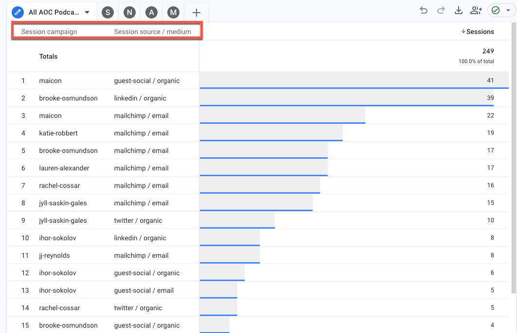This screenshot has width=517, height=333.
Task: Click the Session source / medium column header
Action: click(x=153, y=32)
